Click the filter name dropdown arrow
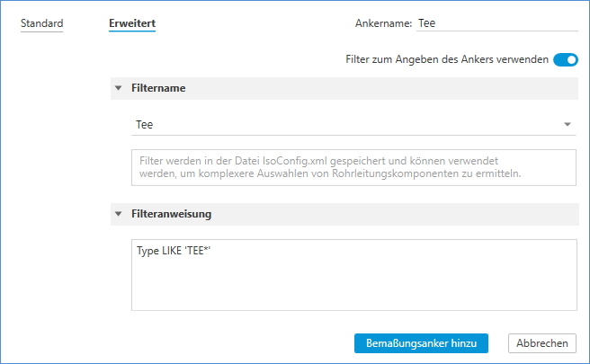The height and width of the screenshot is (364, 590). [x=568, y=124]
